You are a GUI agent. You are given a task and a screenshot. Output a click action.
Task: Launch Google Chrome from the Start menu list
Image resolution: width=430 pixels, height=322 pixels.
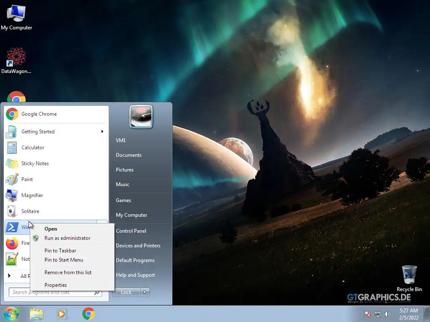[x=56, y=114]
